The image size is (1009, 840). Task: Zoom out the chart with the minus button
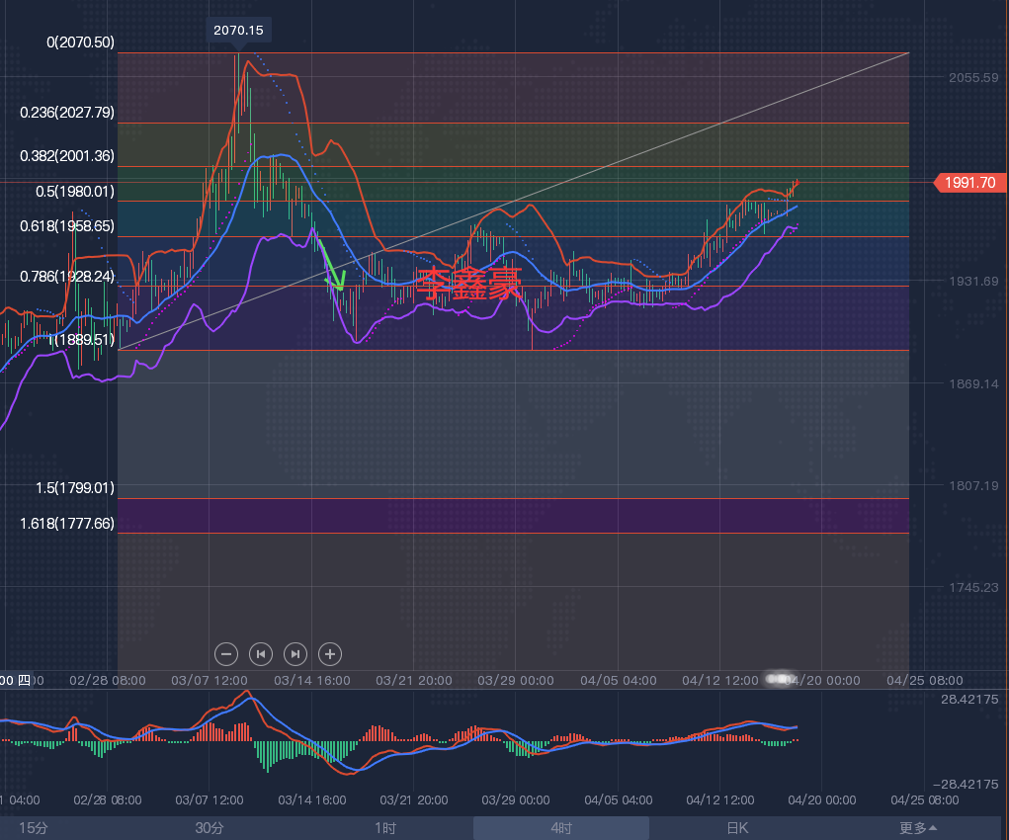click(x=226, y=653)
